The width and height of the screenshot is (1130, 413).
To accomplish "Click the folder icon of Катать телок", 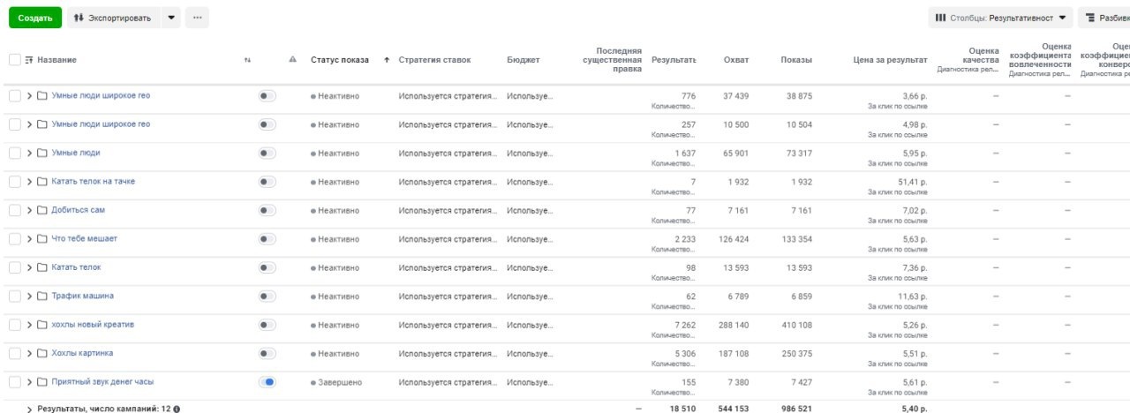I will pos(42,267).
